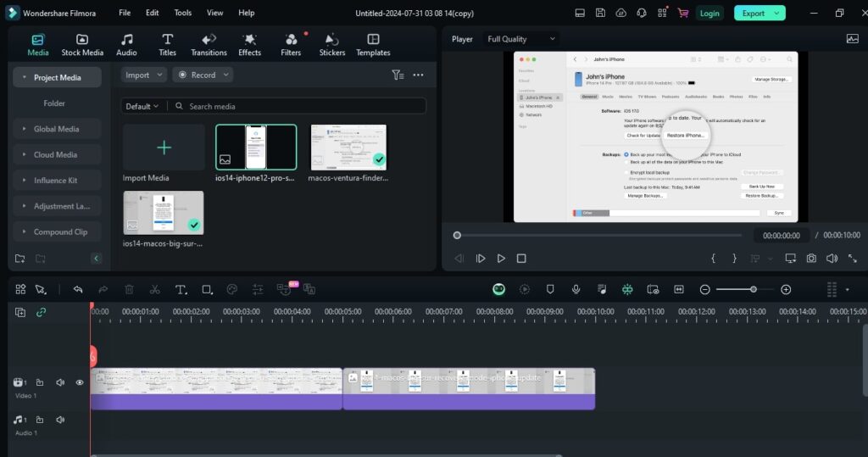This screenshot has width=868, height=457.
Task: Mute the Audio 1 track
Action: point(60,420)
